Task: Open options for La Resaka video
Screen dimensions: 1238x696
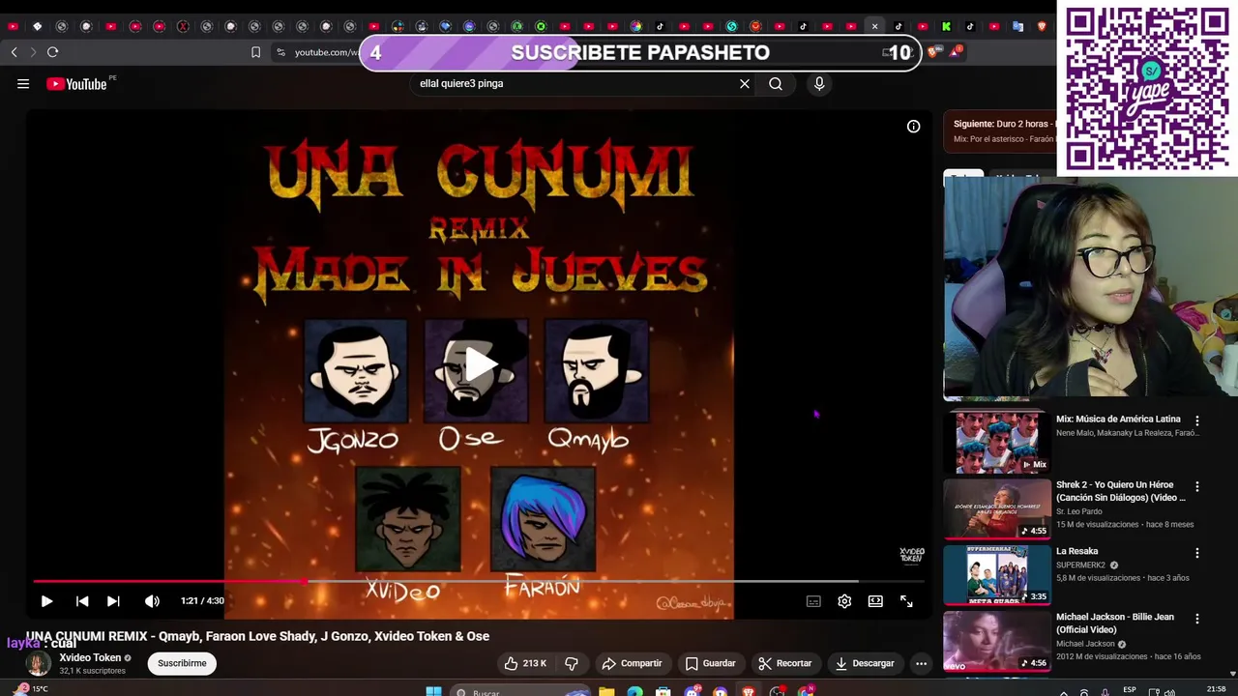Action: tap(1197, 553)
